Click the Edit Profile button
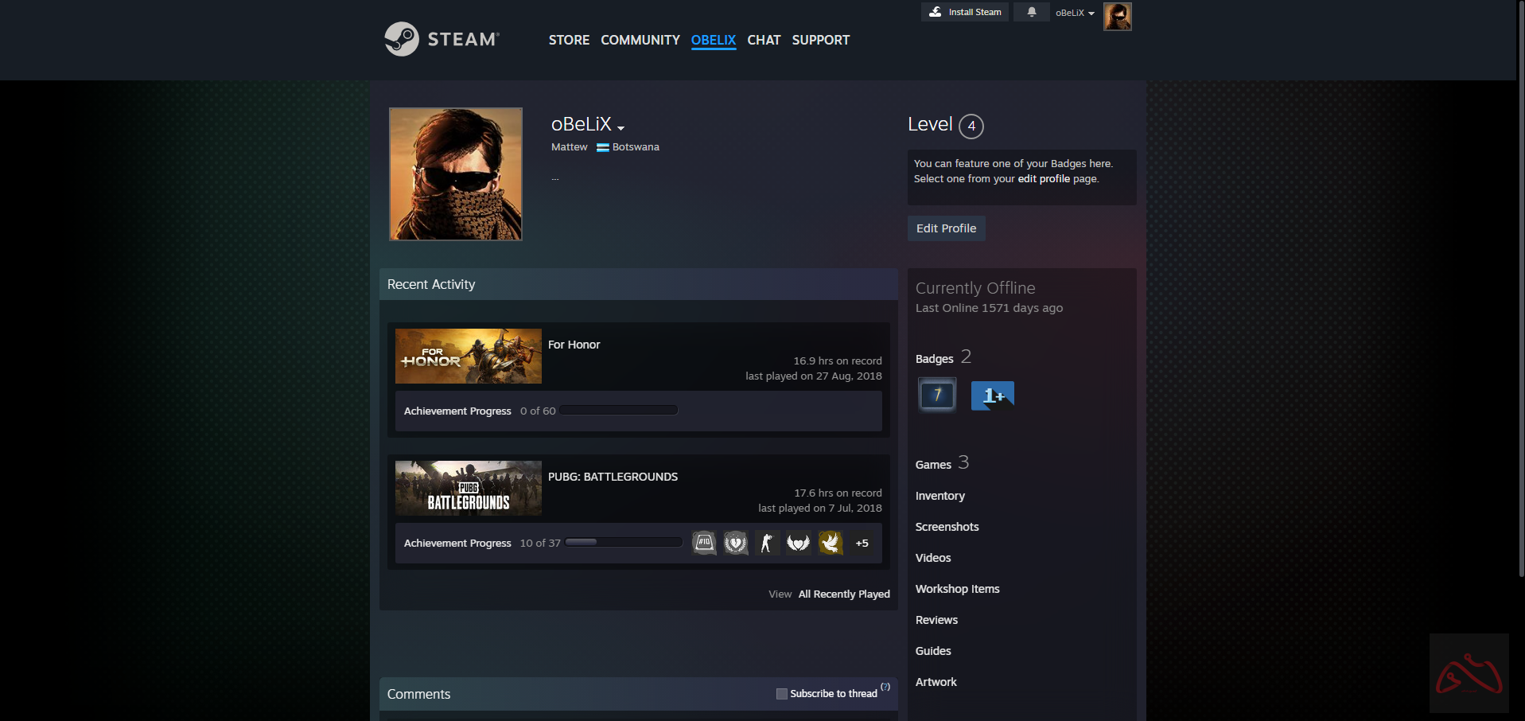Screen dimensions: 1525x721 coord(946,228)
